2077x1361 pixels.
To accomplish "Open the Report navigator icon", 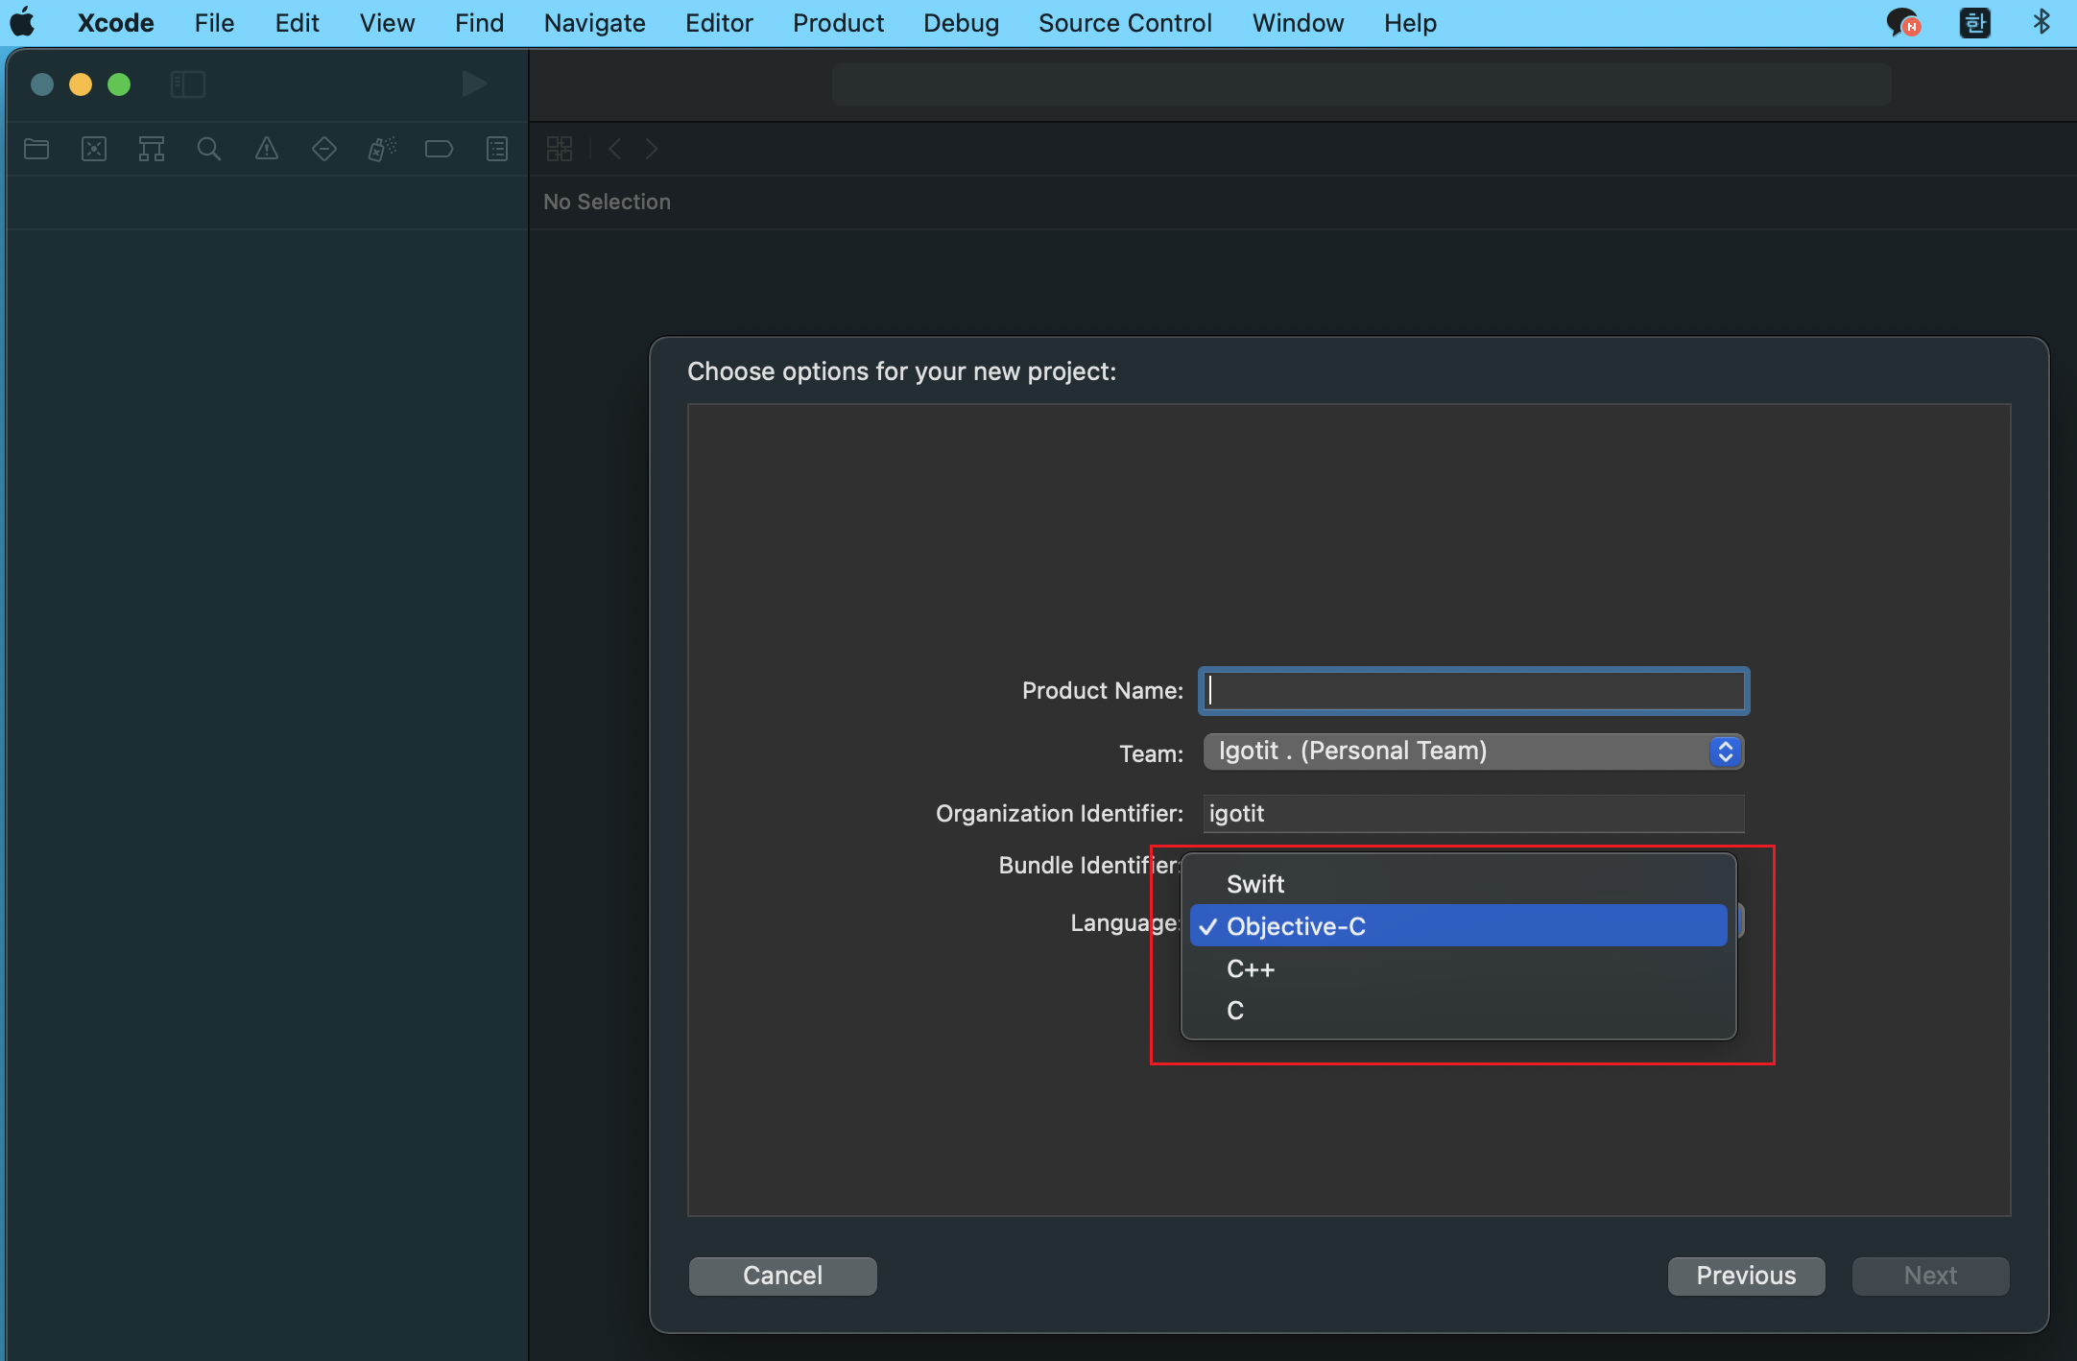I will [496, 149].
